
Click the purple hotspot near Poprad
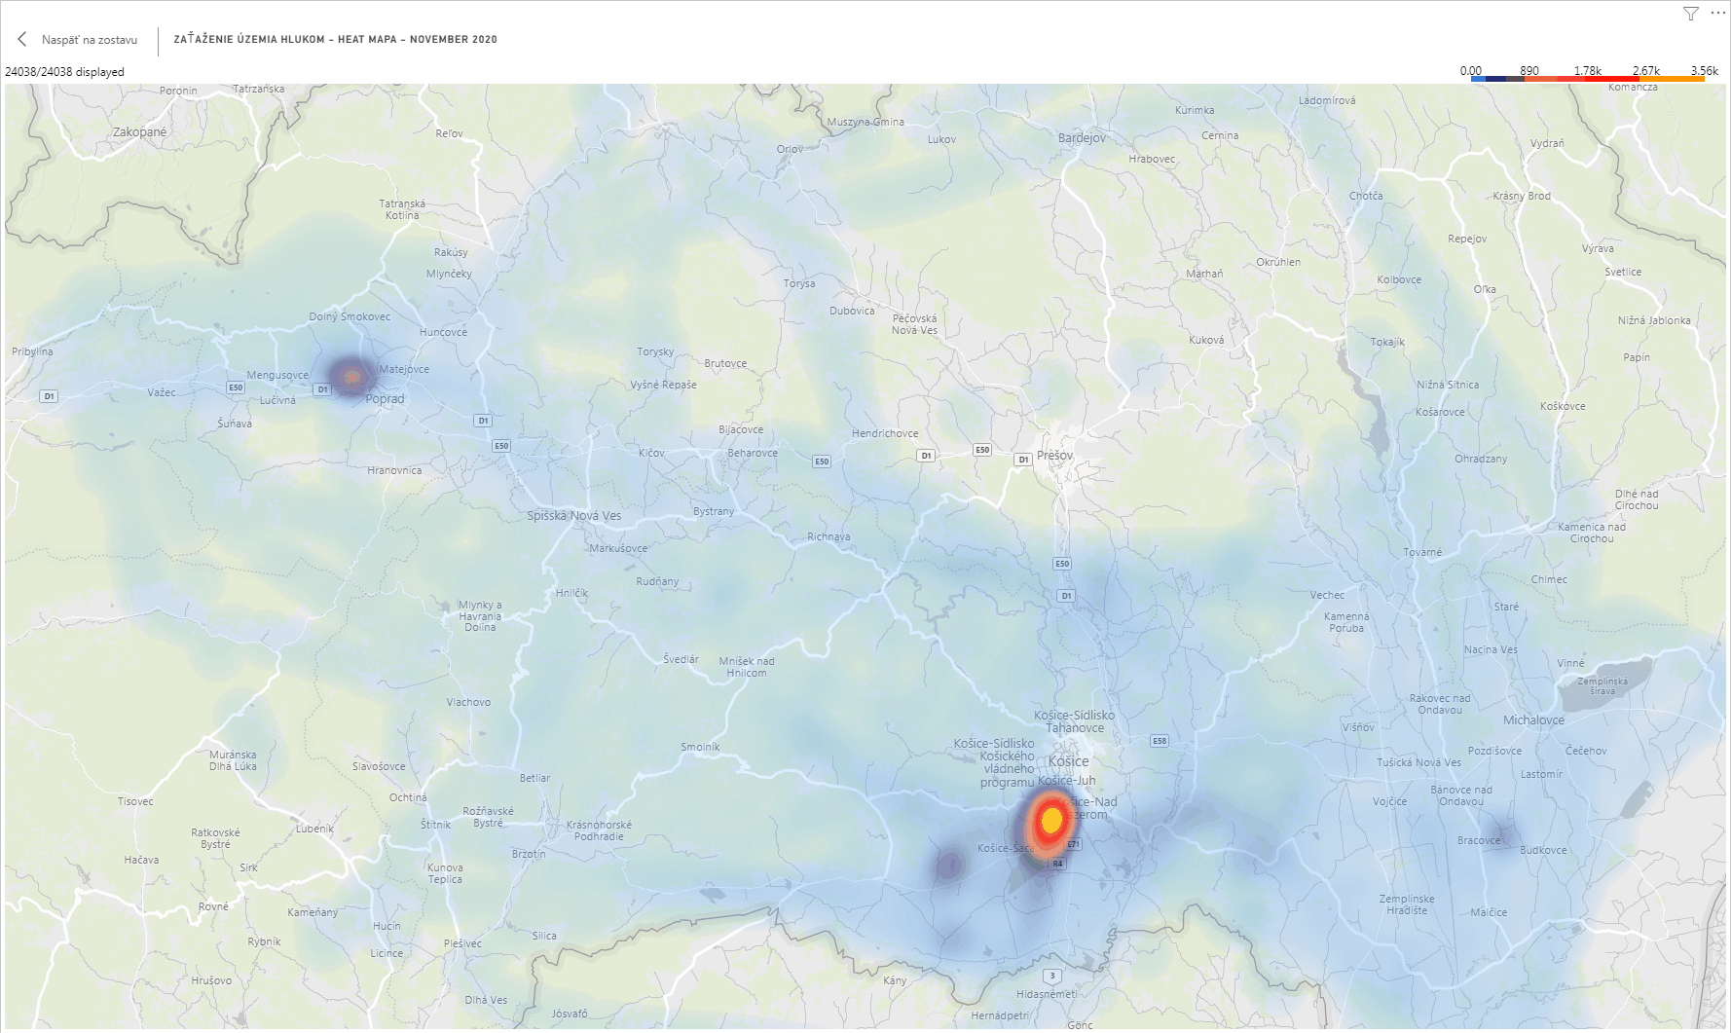point(351,374)
